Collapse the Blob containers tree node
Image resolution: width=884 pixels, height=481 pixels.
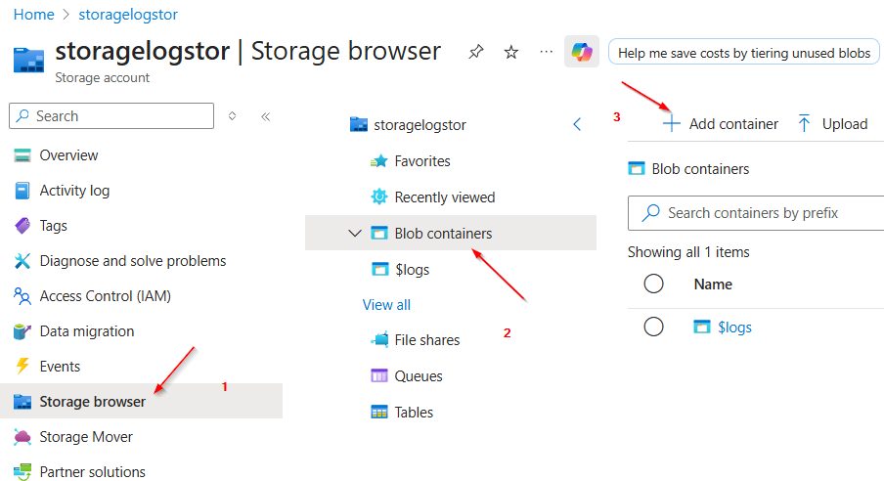(354, 234)
